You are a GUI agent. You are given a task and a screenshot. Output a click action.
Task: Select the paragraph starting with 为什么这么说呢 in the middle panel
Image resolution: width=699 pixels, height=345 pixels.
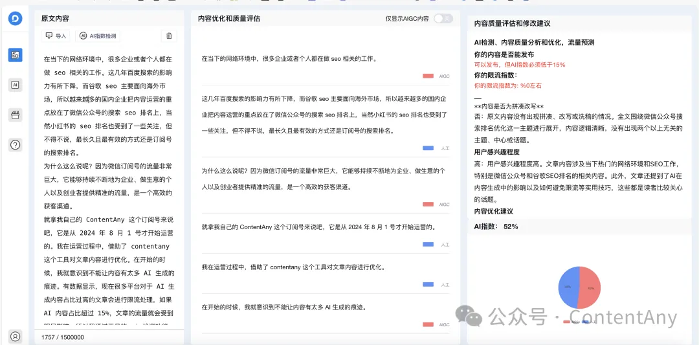pos(323,179)
